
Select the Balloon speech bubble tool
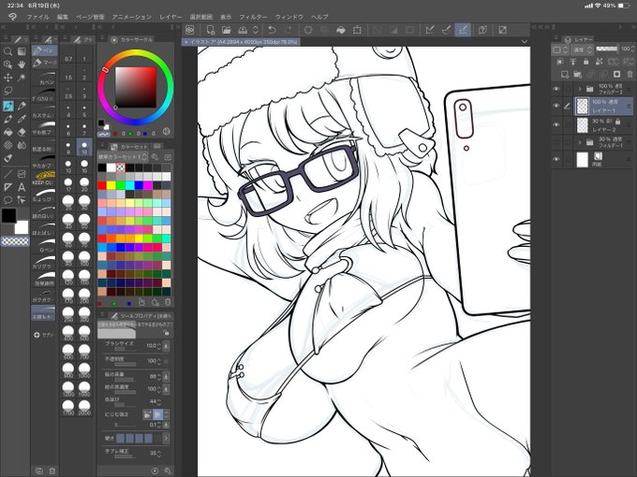[7, 200]
